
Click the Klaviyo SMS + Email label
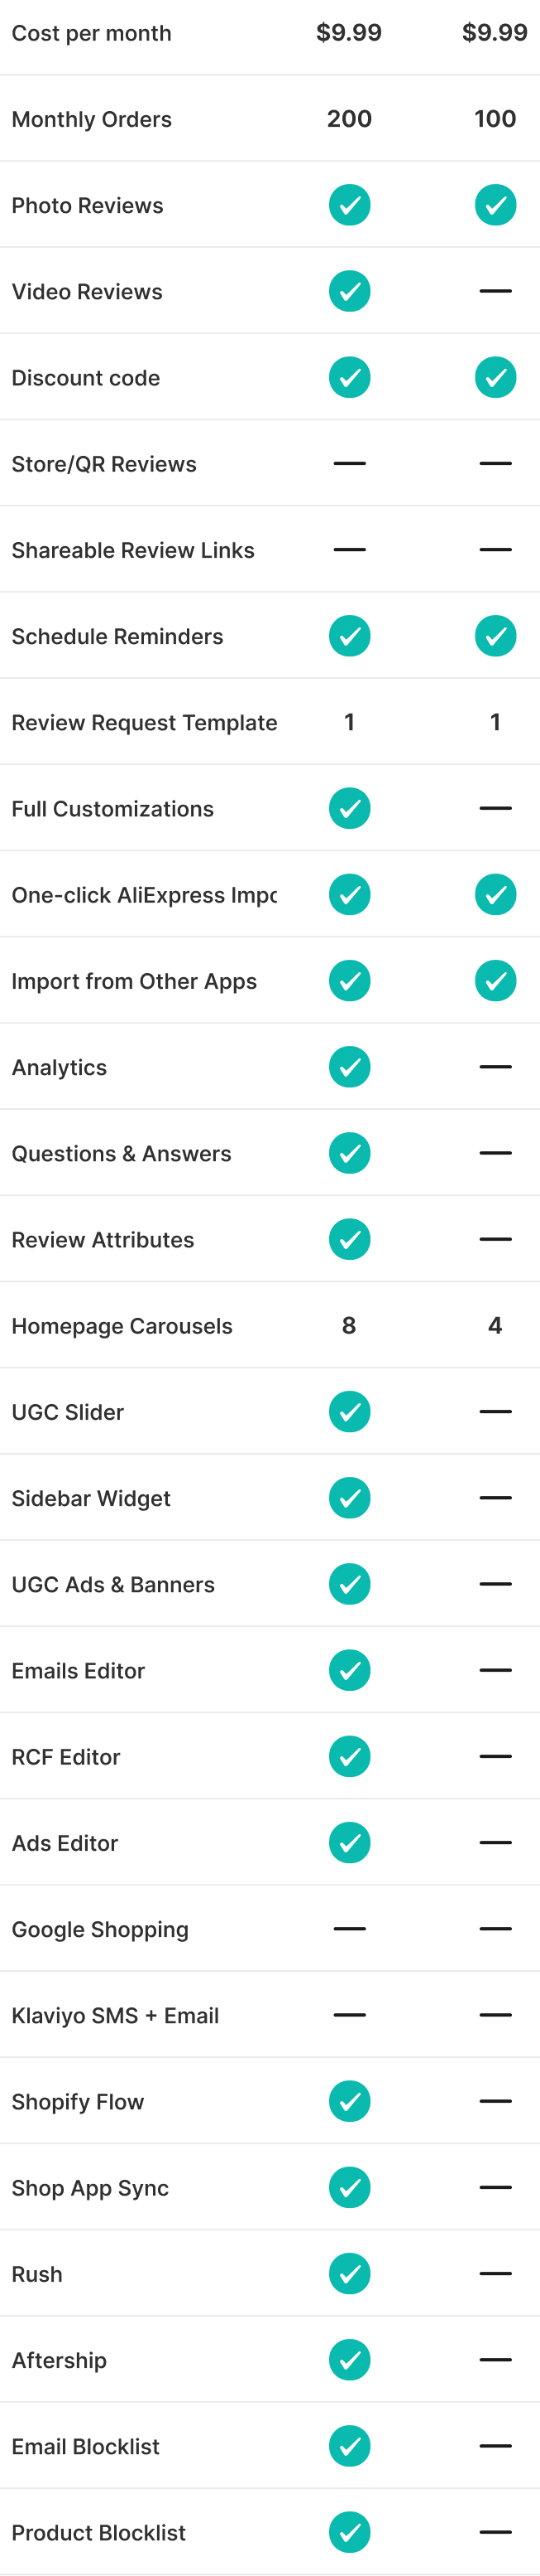115,2015
